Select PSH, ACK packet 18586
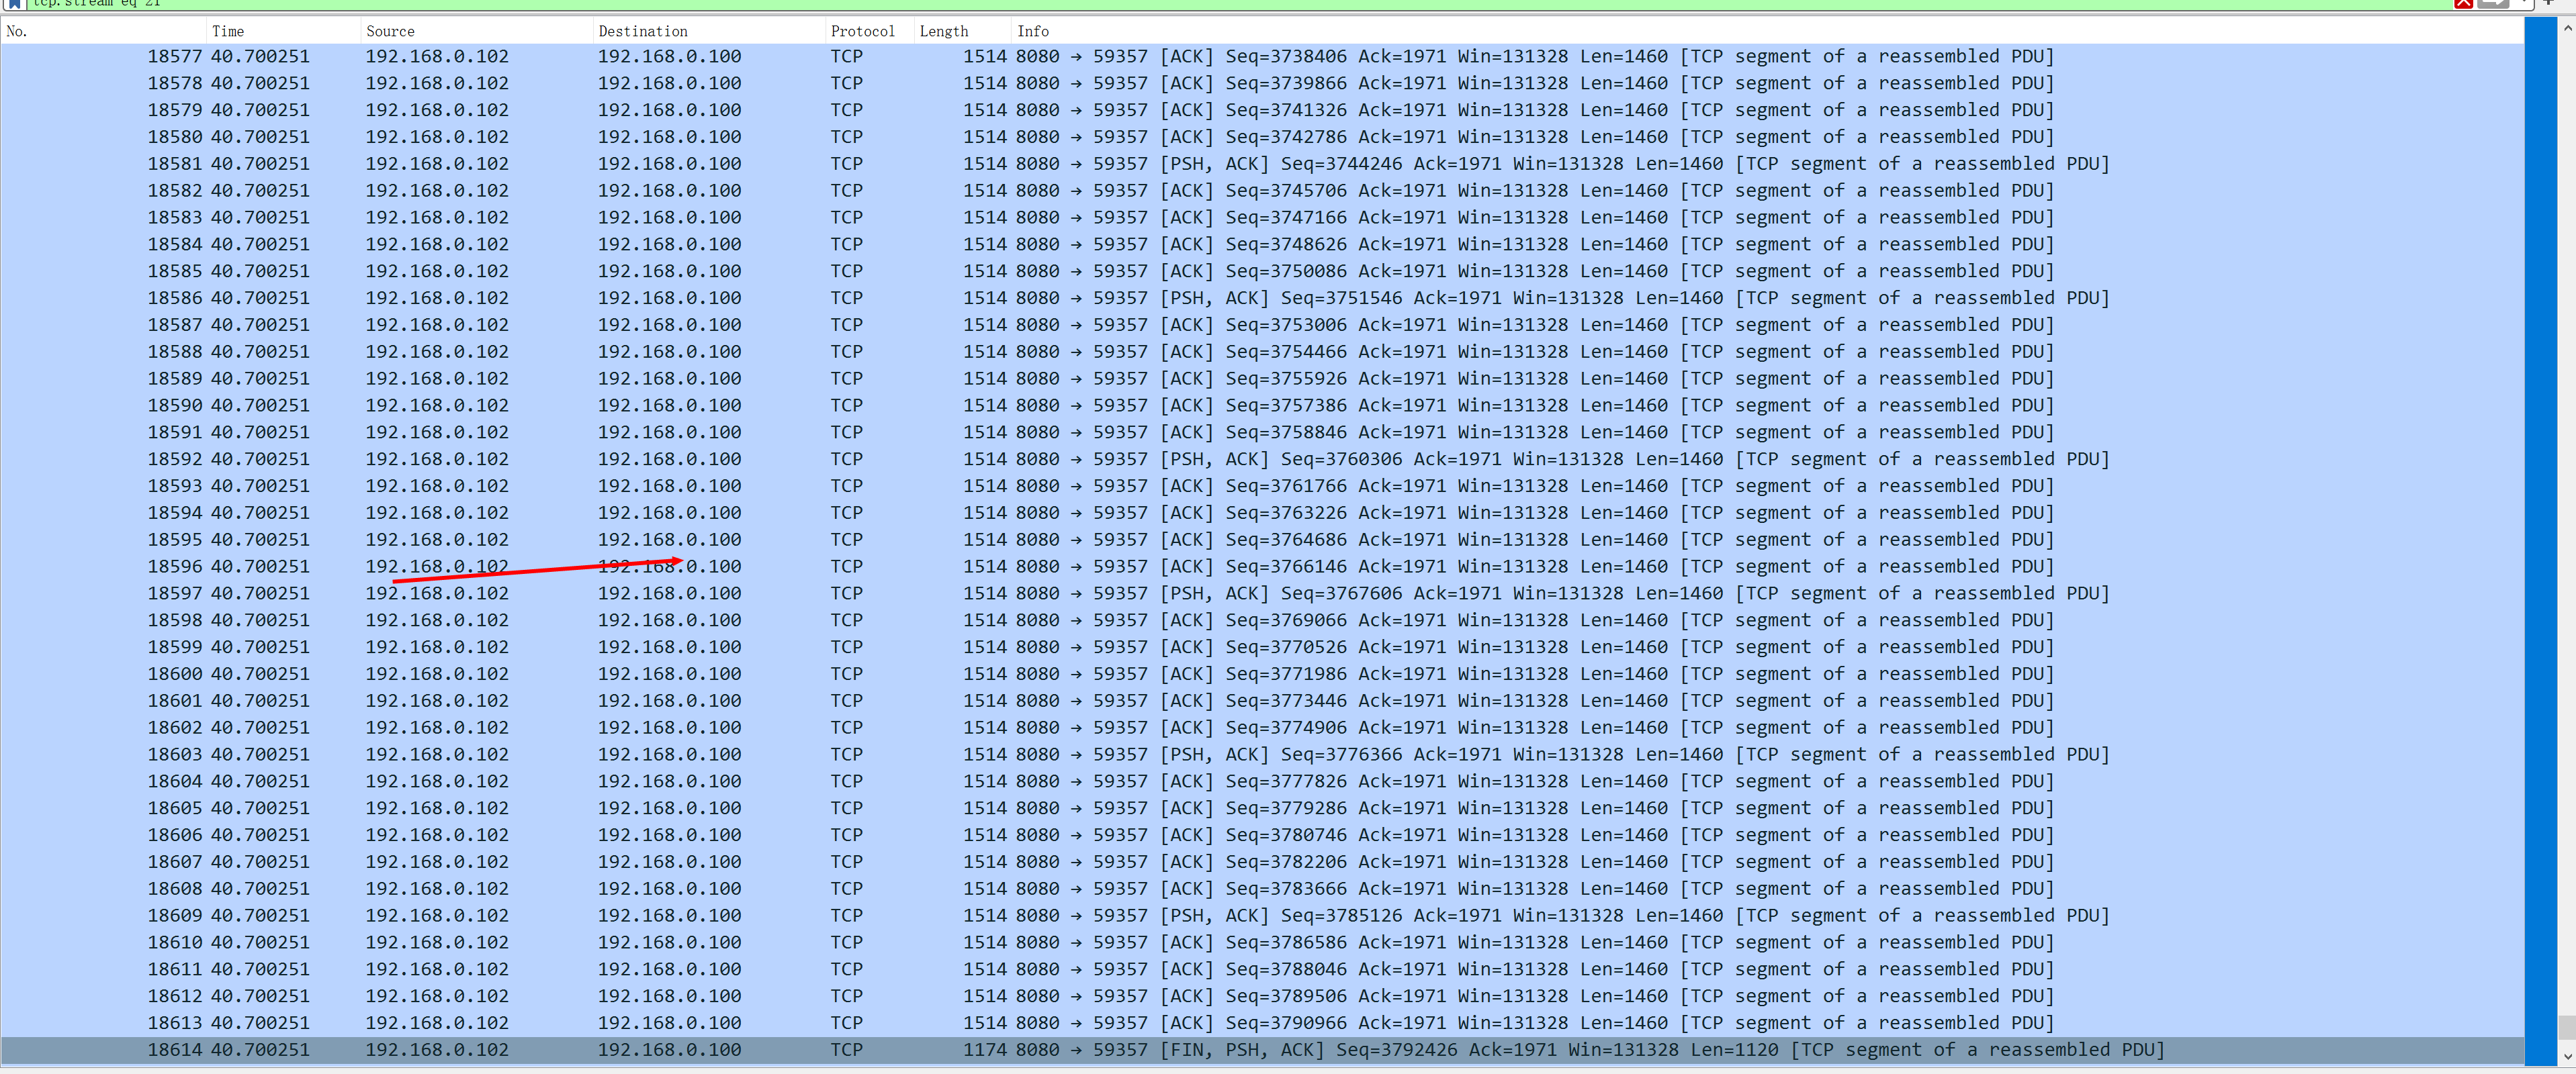Viewport: 2576px width, 1074px height. pyautogui.click(x=1262, y=299)
